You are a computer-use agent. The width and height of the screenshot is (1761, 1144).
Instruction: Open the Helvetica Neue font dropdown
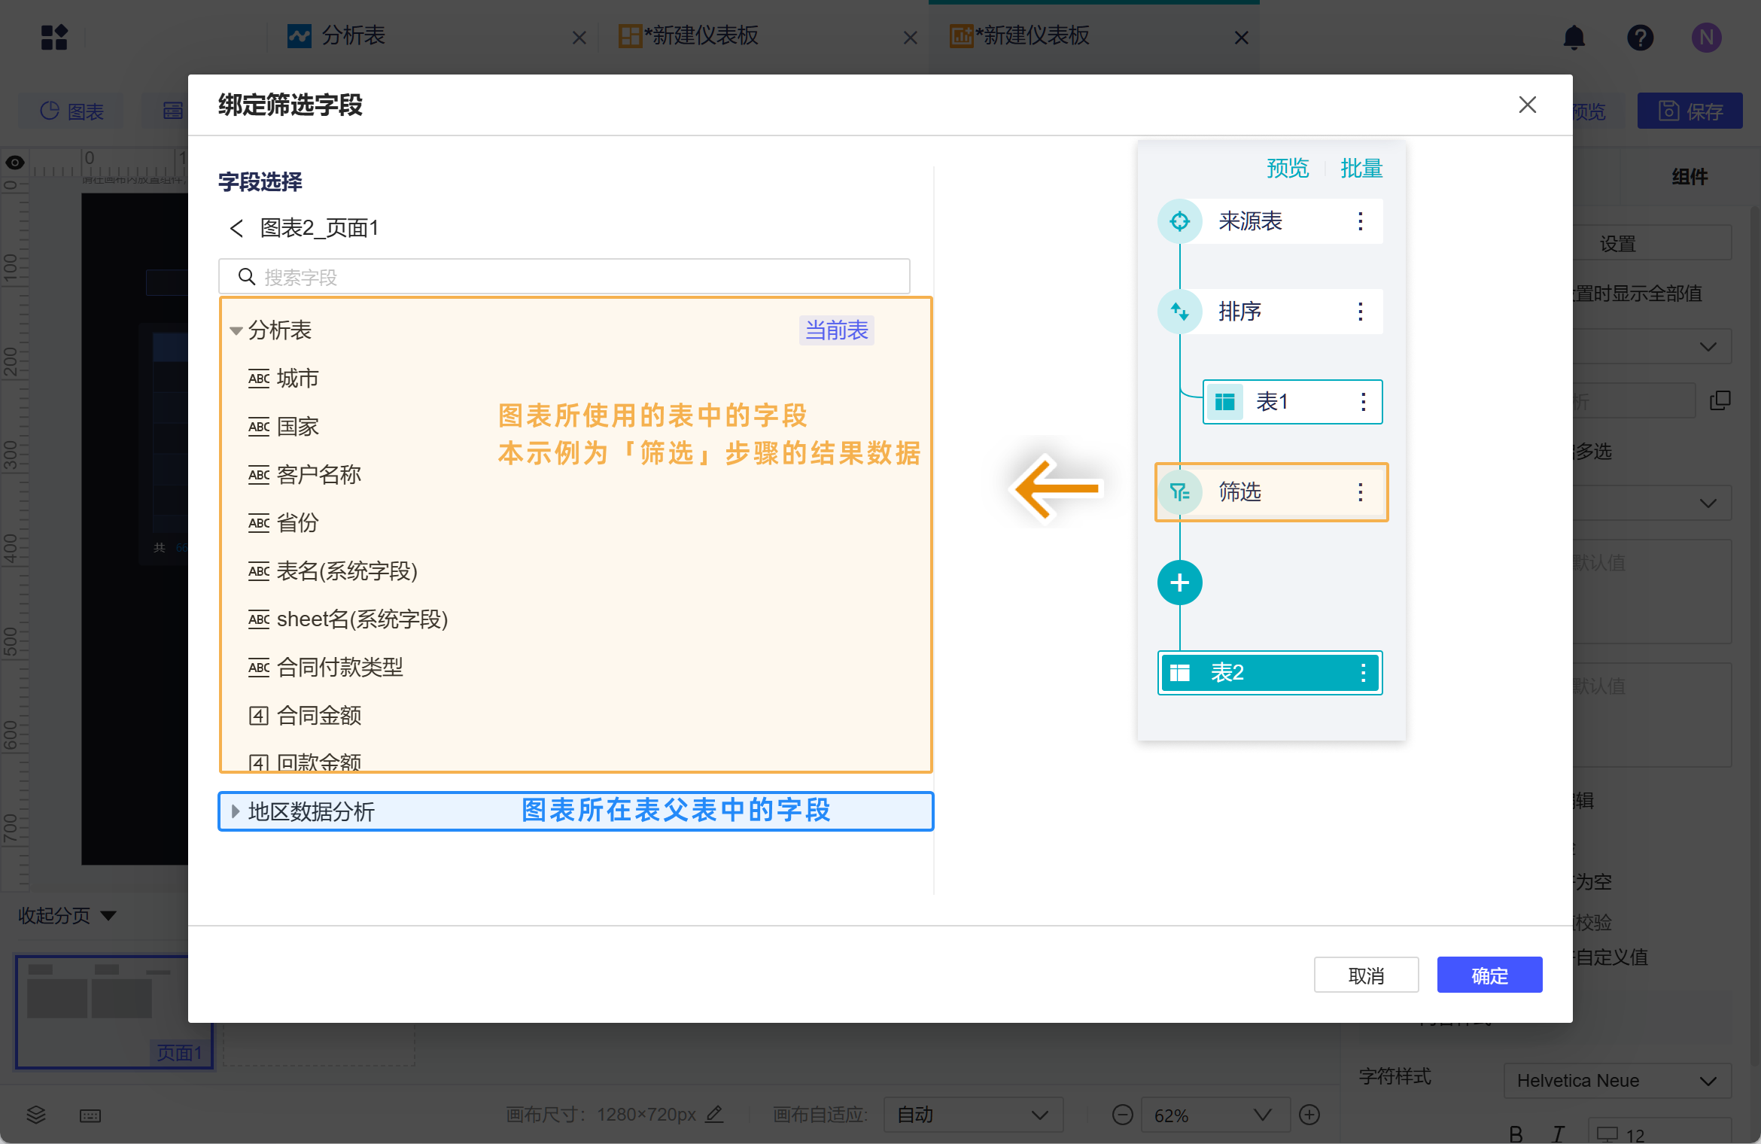1617,1081
